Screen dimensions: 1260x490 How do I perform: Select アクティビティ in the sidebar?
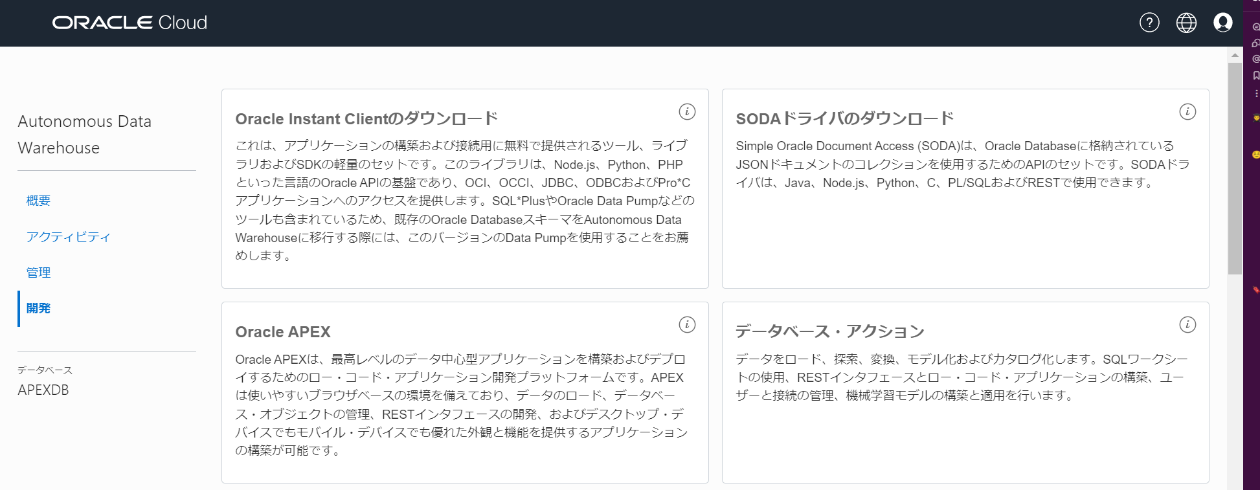point(68,237)
